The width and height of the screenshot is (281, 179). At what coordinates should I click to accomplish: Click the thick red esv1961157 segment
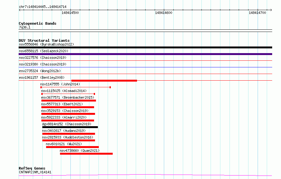tap(104, 81)
